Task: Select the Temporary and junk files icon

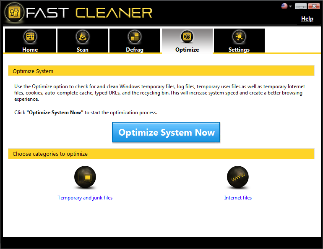Action: coord(85,178)
